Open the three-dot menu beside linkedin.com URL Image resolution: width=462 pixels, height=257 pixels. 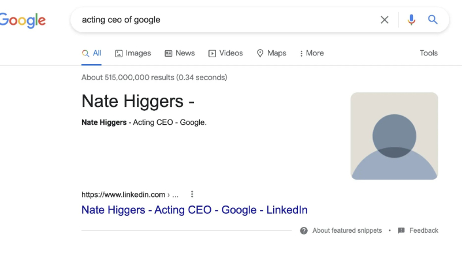pyautogui.click(x=192, y=194)
